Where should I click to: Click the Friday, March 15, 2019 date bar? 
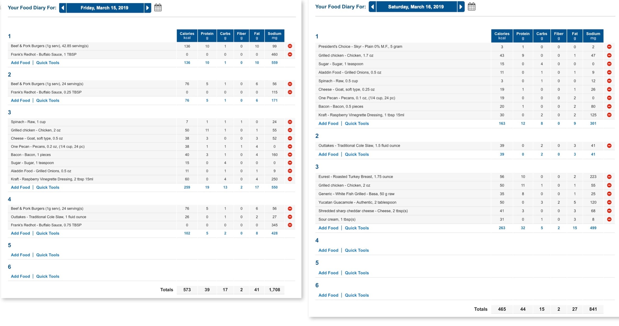coord(105,8)
